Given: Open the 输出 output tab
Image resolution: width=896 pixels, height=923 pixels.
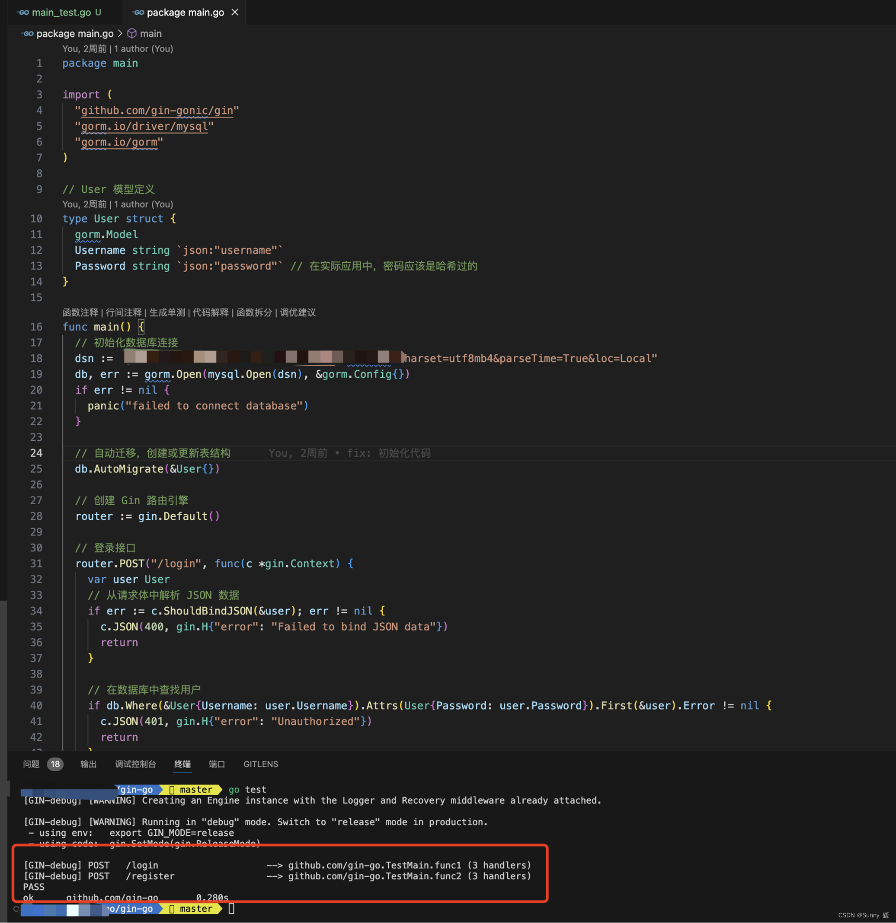Looking at the screenshot, I should tap(88, 764).
